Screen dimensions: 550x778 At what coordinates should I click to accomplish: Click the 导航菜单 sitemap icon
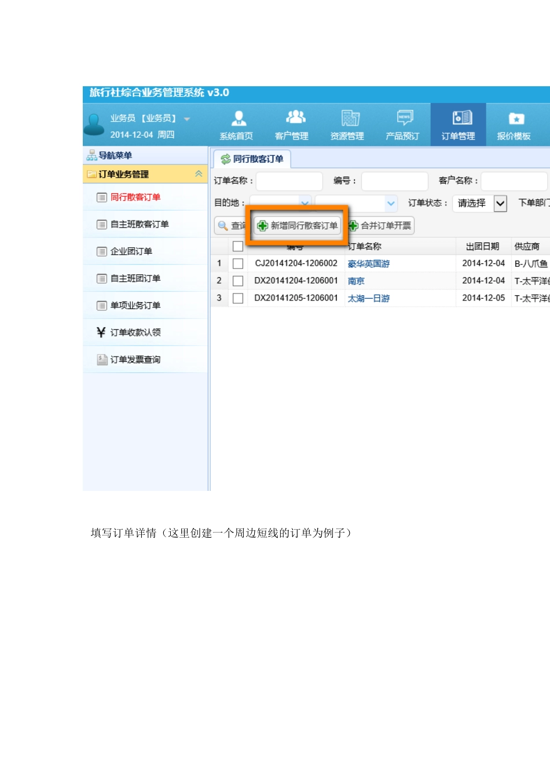[91, 155]
